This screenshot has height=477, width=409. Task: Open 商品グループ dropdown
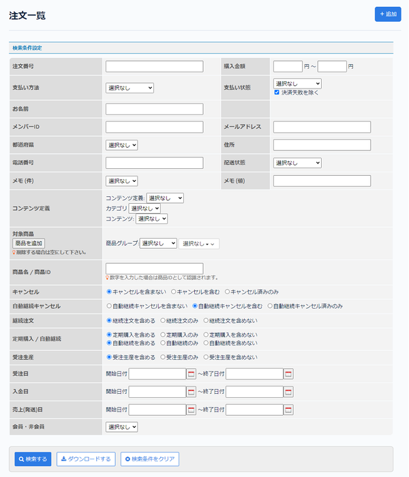point(158,243)
